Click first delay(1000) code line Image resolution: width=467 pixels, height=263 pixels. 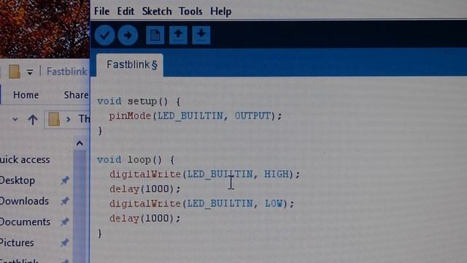click(x=144, y=188)
